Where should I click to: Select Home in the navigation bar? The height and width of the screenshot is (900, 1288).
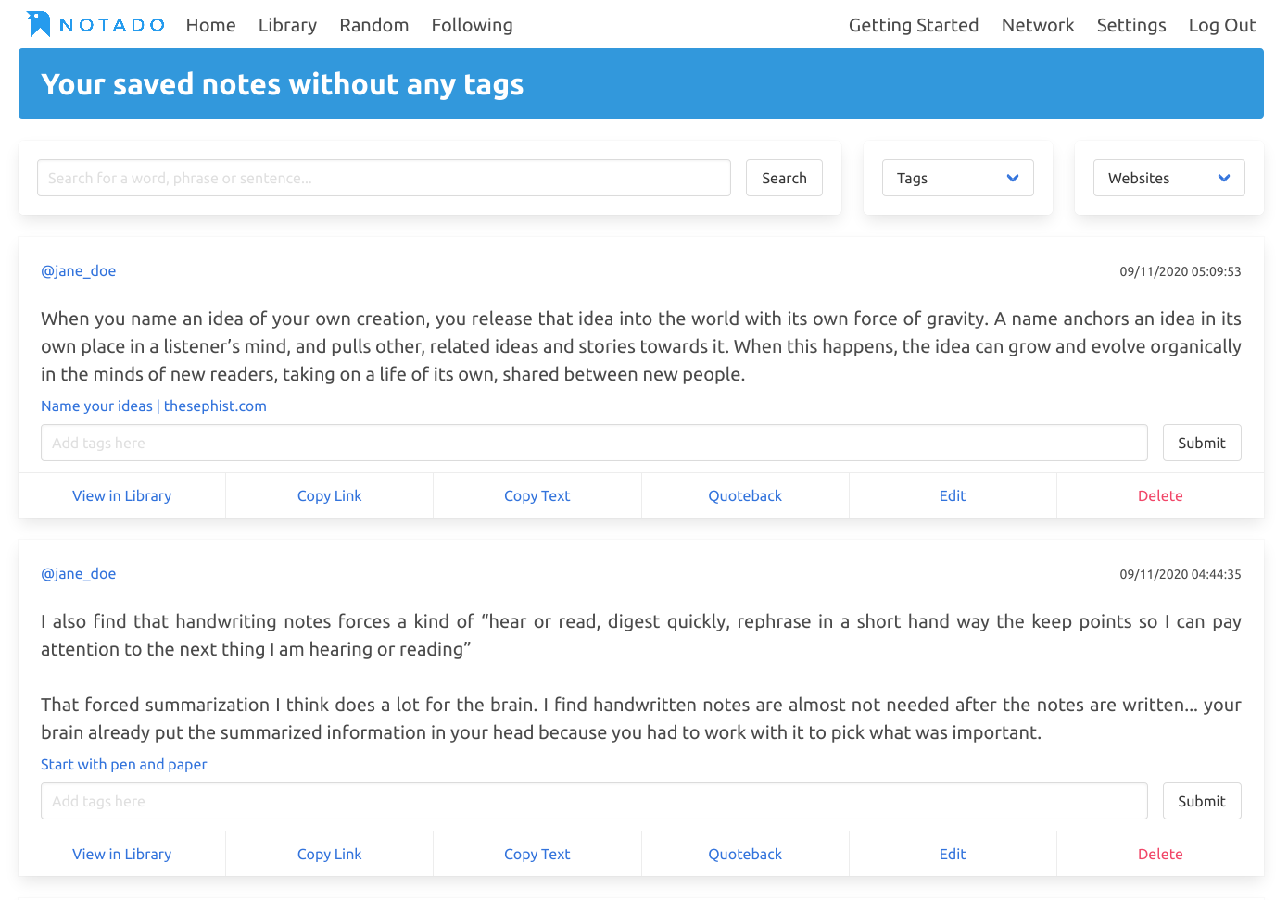[x=210, y=25]
